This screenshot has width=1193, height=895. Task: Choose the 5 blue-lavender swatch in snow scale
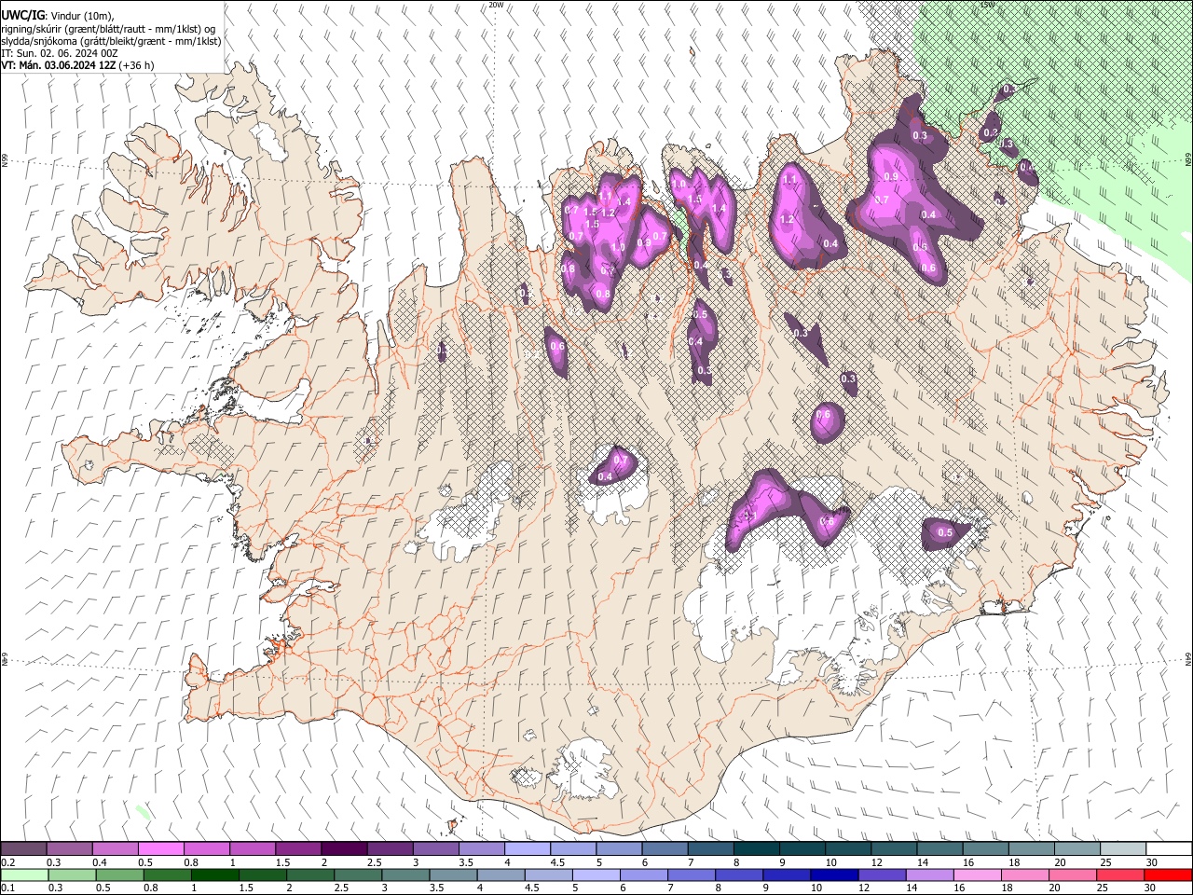pos(618,849)
